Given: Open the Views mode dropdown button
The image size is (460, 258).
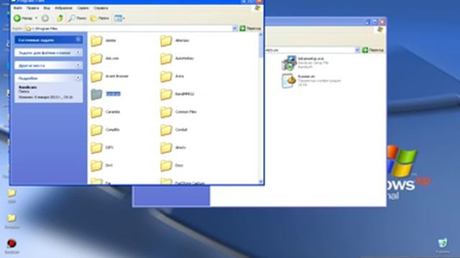Looking at the screenshot, I should tap(119, 18).
